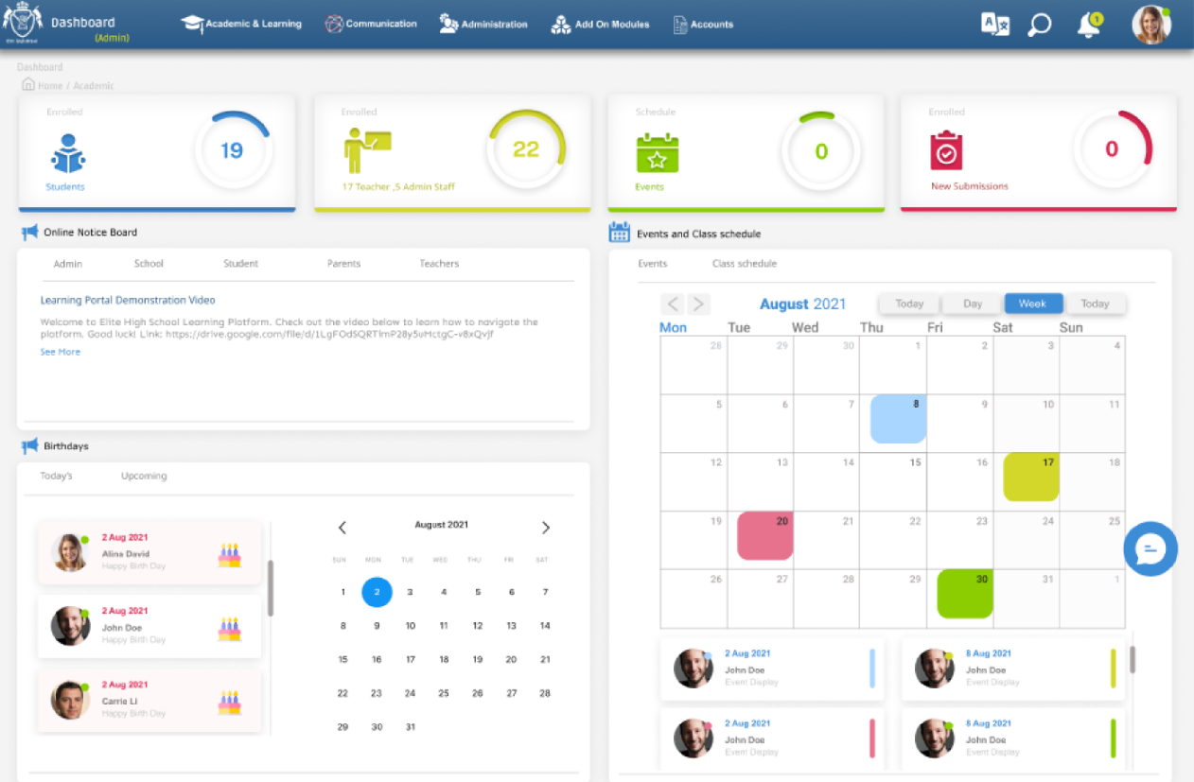Viewport: 1194px width, 782px height.
Task: Go to next period in events calendar
Action: [698, 304]
